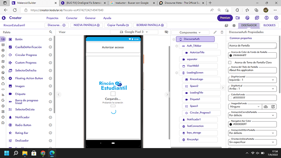
Task: Pick Navigation Bar Color #000000FF swatch
Action: (231, 124)
